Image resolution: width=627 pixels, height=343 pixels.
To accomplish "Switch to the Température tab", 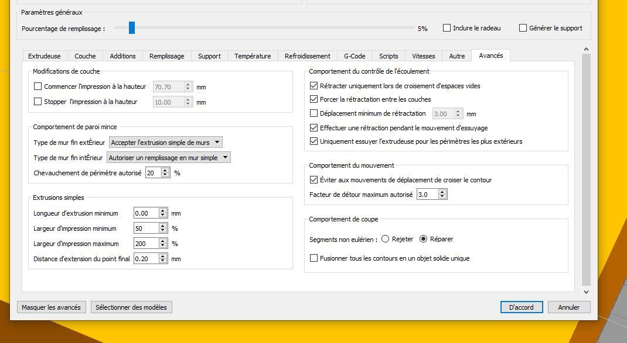I will (253, 56).
